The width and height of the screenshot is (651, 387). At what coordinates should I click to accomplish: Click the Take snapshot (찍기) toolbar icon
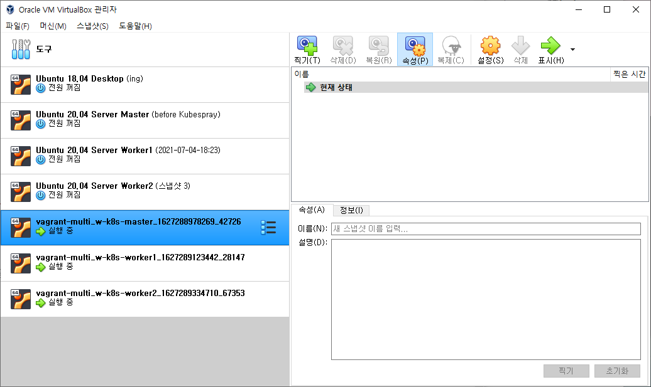click(307, 45)
